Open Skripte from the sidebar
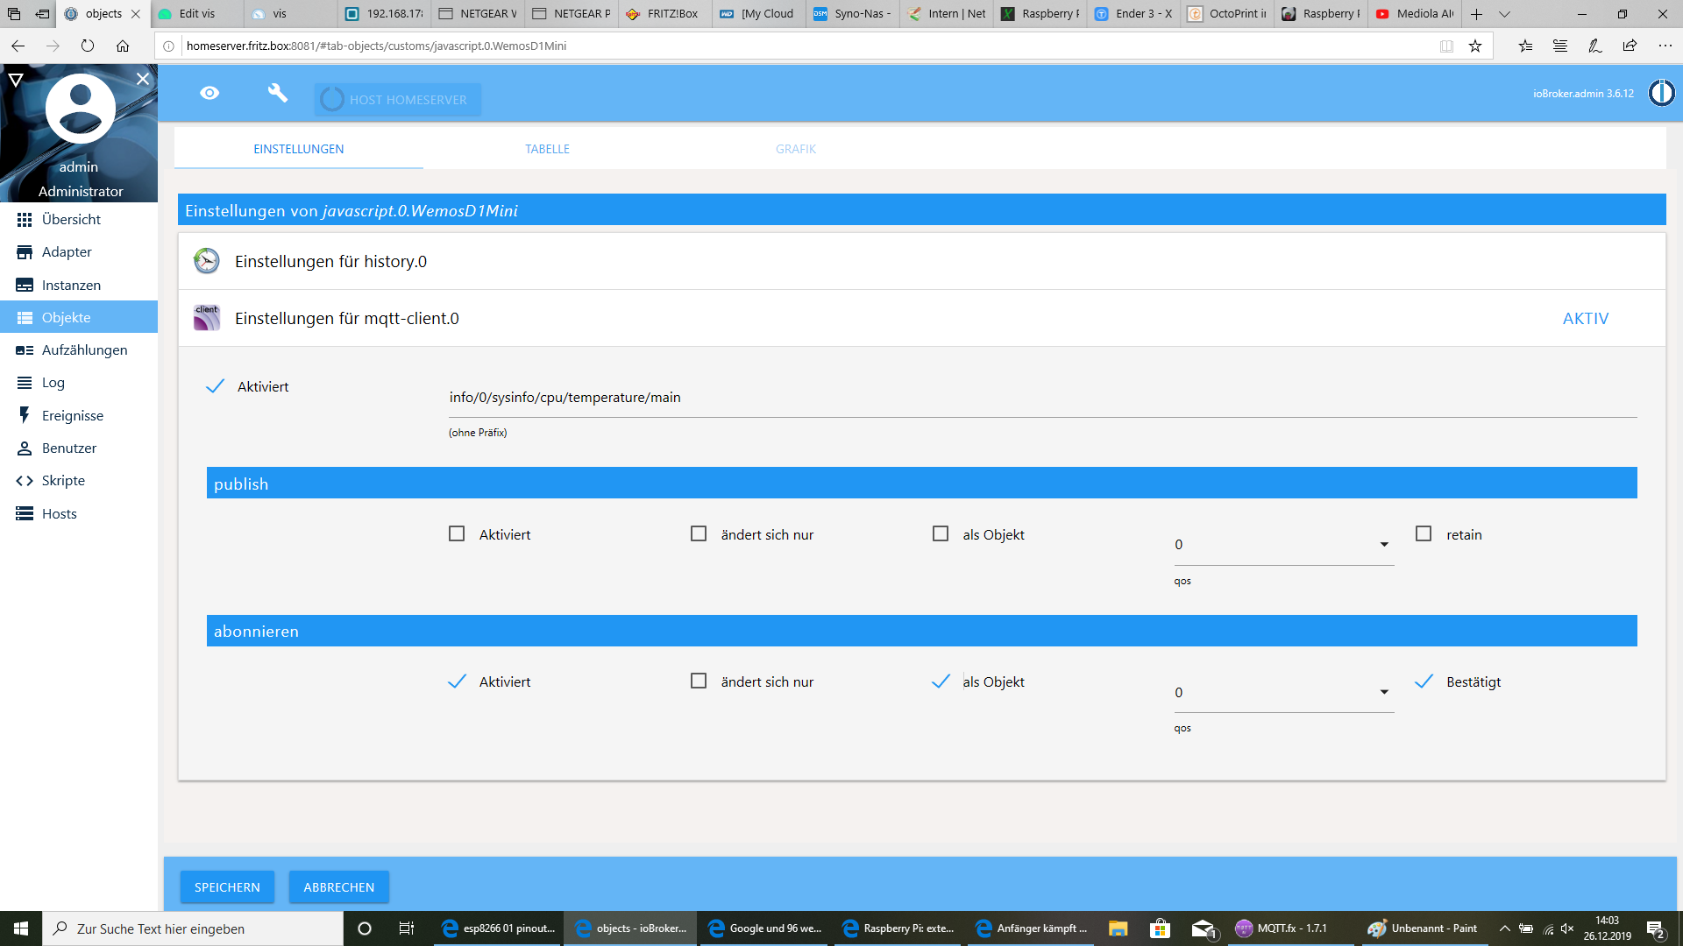The height and width of the screenshot is (946, 1683). [63, 480]
